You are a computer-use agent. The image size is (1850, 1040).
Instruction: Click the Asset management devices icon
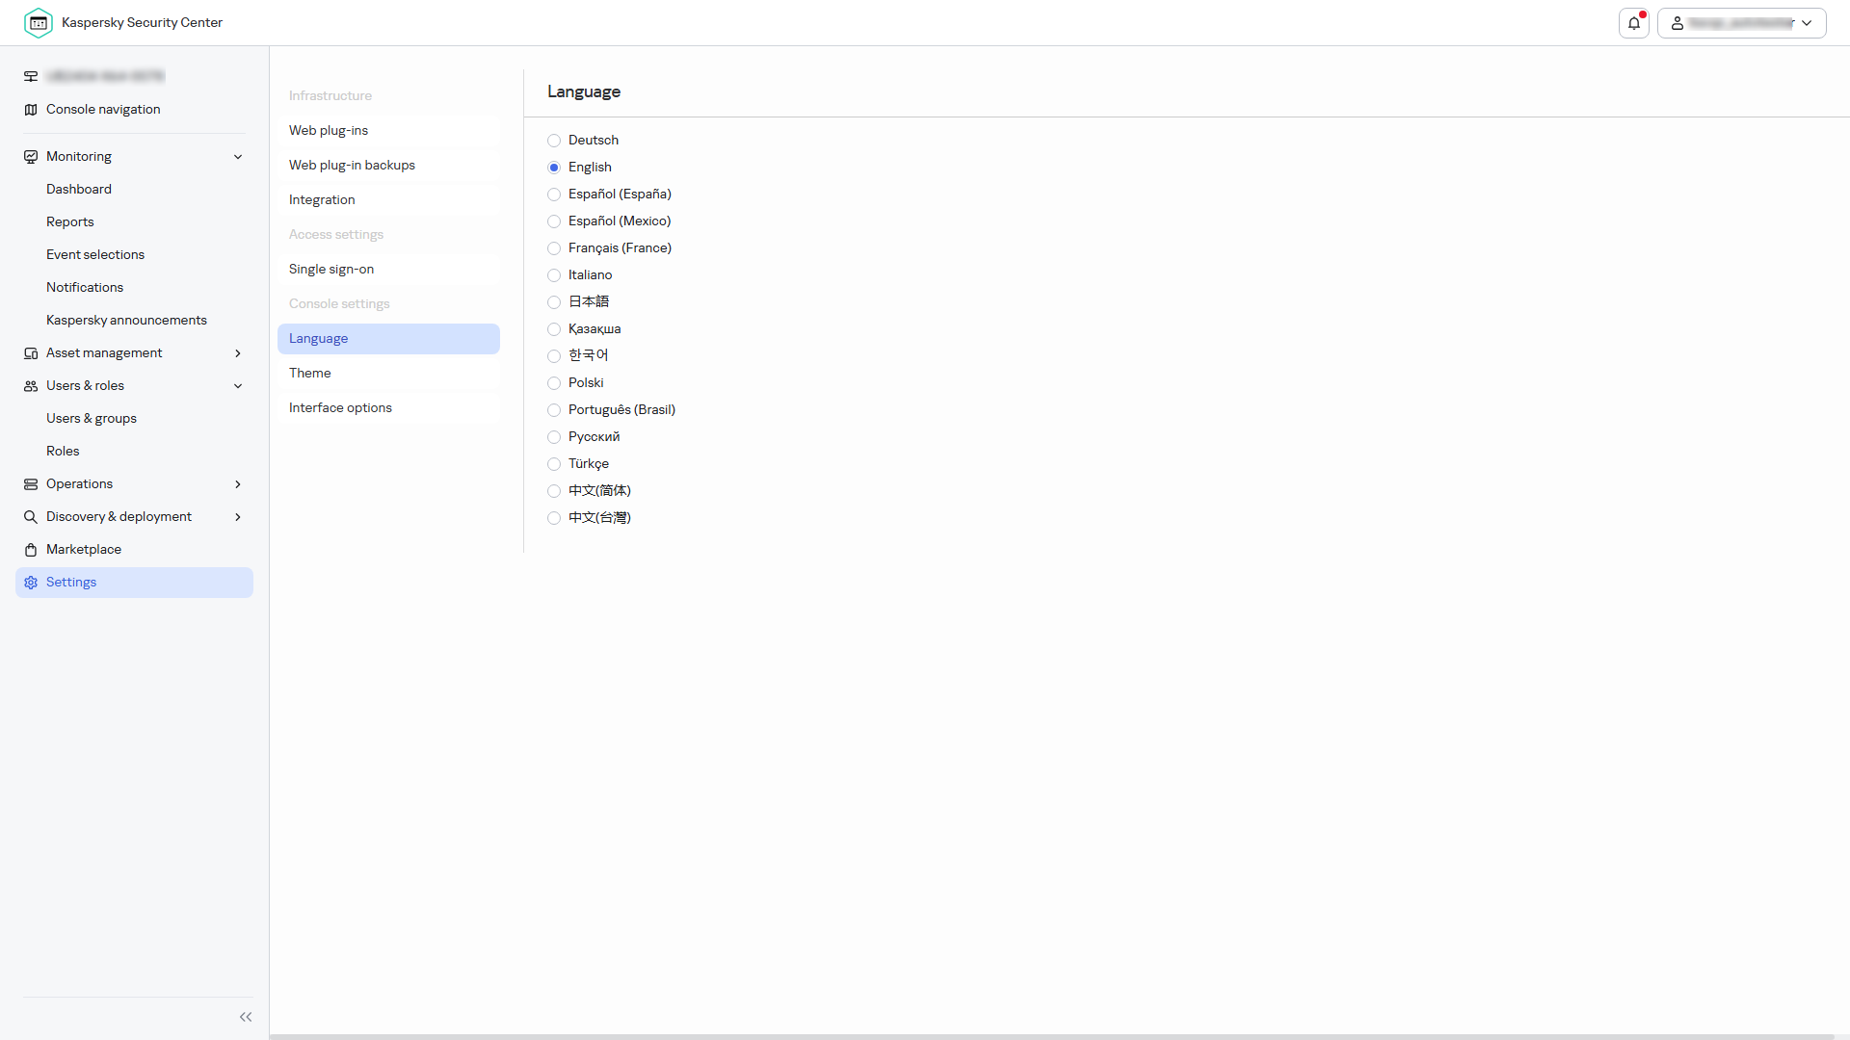pyautogui.click(x=31, y=353)
